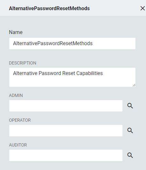Click the ADMIN label
The width and height of the screenshot is (146, 170).
(16, 95)
